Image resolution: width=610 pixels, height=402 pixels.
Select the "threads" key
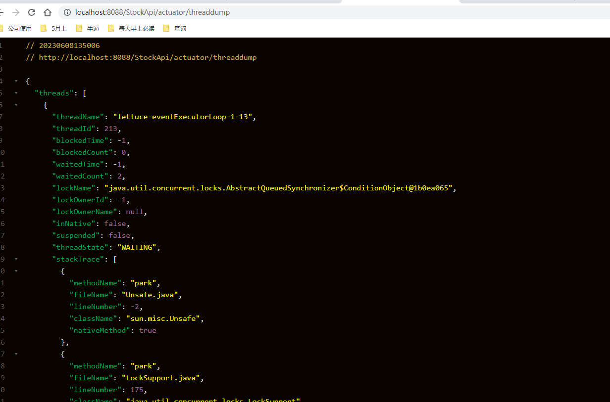tap(54, 93)
